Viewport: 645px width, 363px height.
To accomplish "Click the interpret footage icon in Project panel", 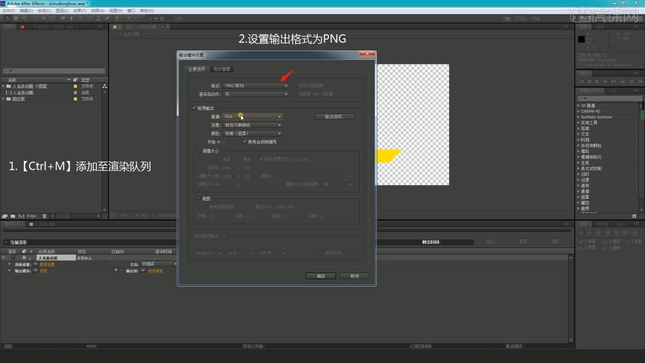I will [5, 216].
